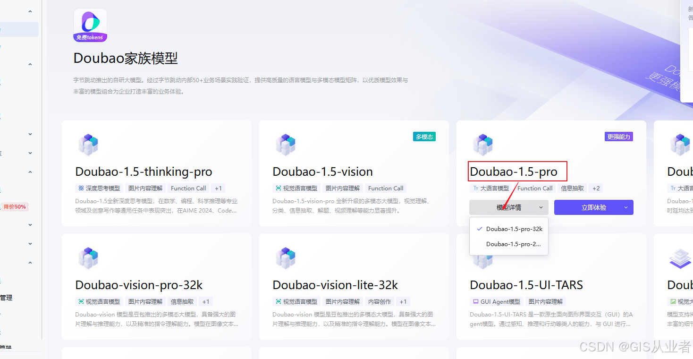Click cube icon on Doubao-1.5-vision card

point(286,145)
